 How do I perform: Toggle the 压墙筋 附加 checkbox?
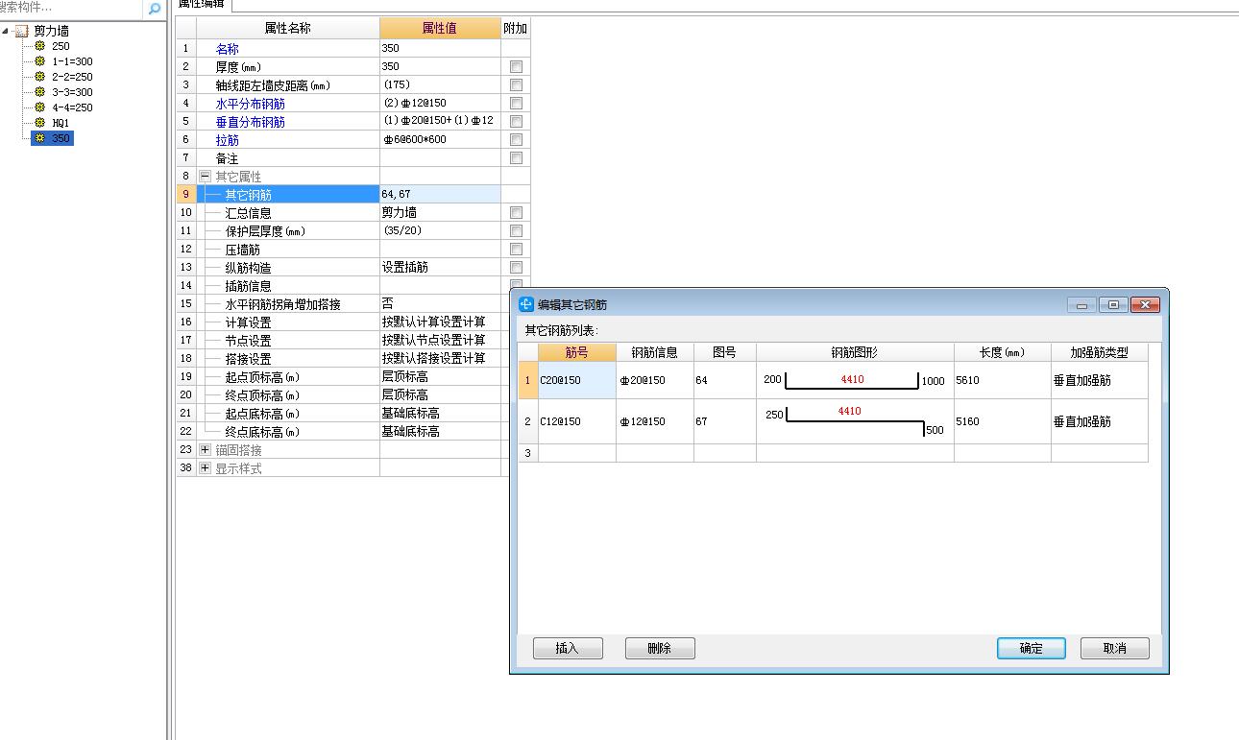(x=516, y=249)
